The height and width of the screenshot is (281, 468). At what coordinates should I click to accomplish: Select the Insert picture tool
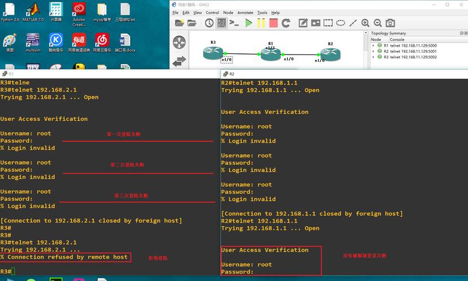tap(315, 23)
